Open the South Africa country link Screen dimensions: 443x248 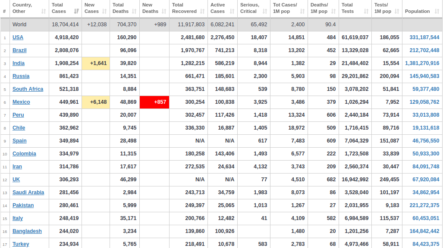click(x=28, y=89)
